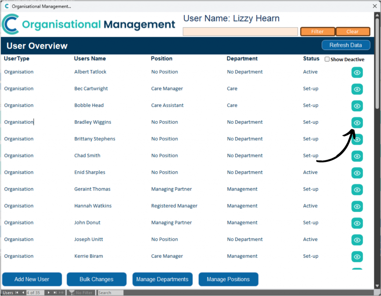
Task: Open eye icon for Geraint Thomas
Action: point(357,190)
